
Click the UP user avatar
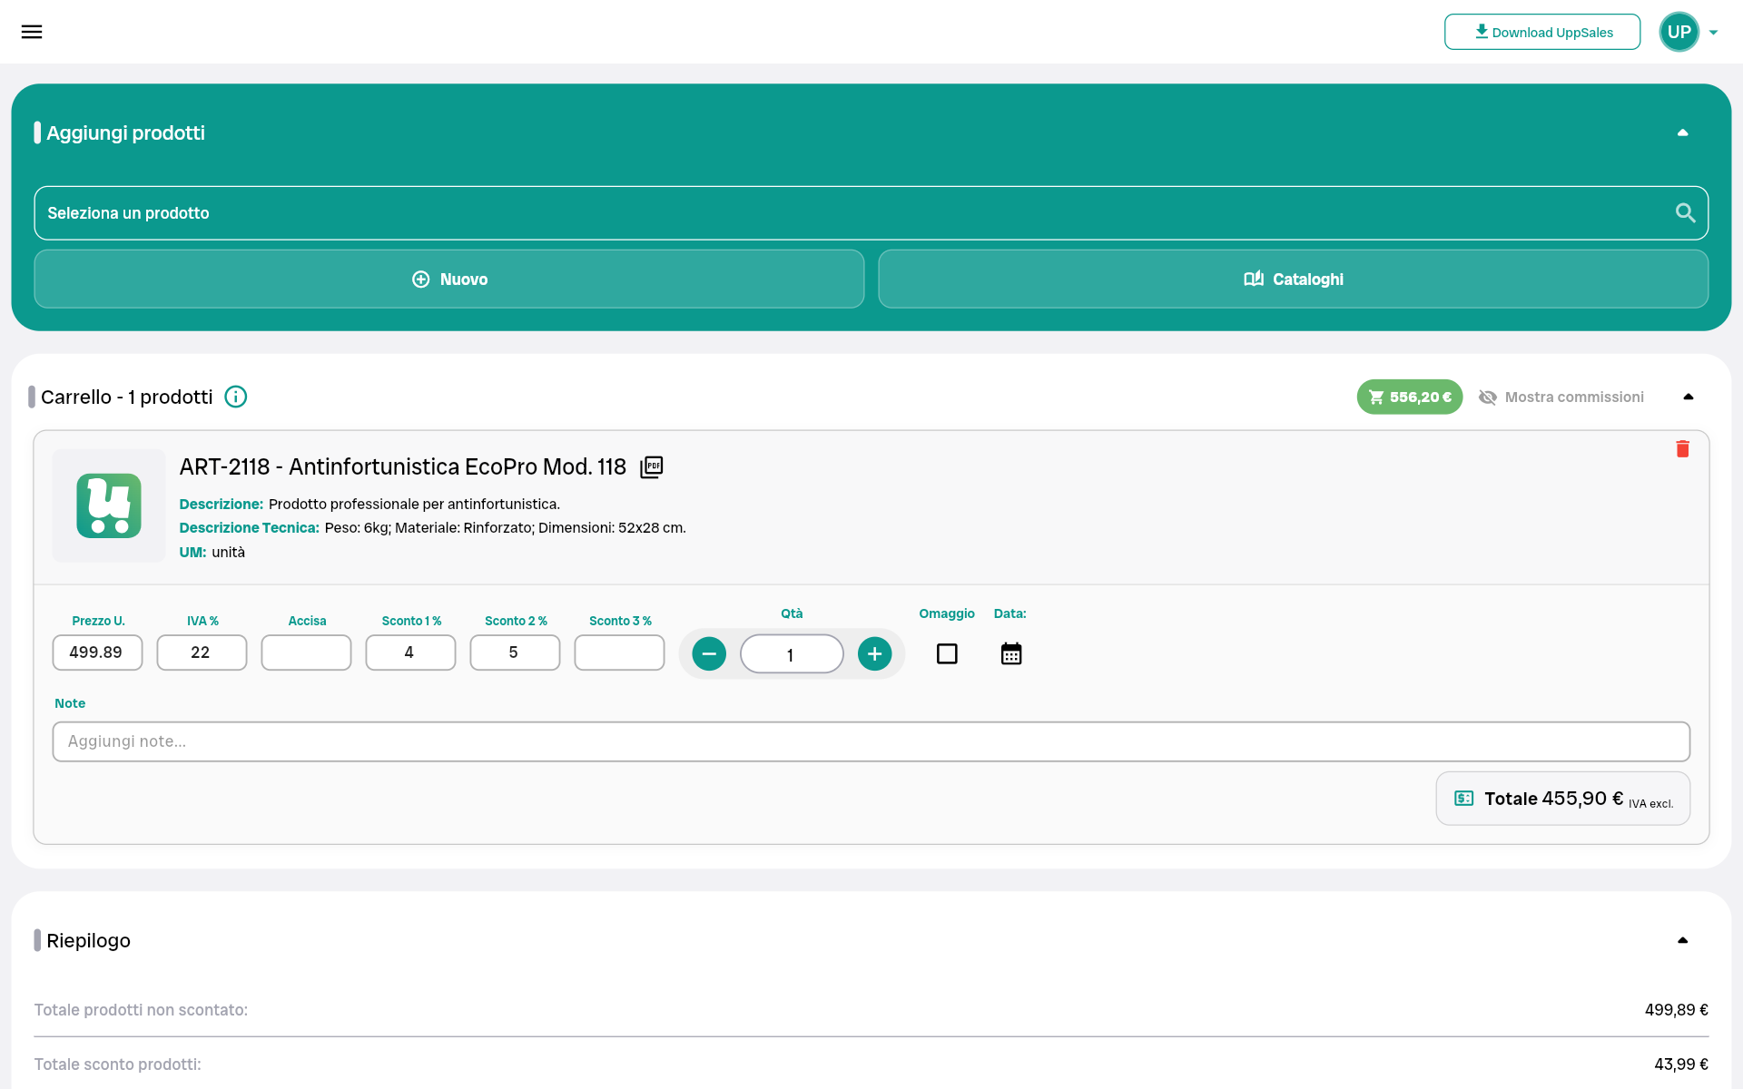point(1679,32)
